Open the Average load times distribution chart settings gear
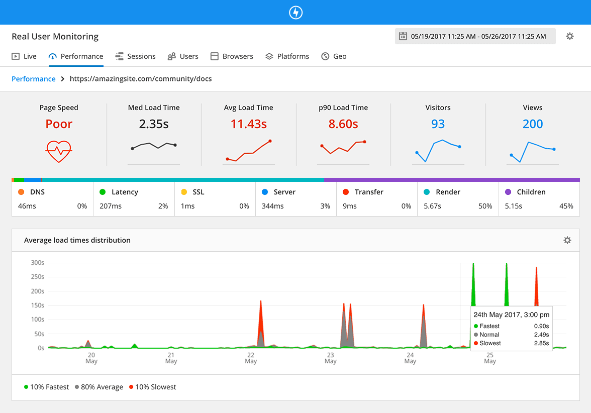This screenshot has width=591, height=413. [567, 240]
